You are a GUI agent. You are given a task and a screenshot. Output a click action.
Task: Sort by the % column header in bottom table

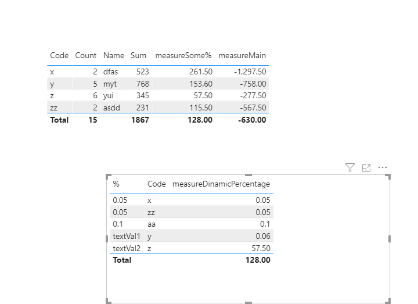(116, 184)
